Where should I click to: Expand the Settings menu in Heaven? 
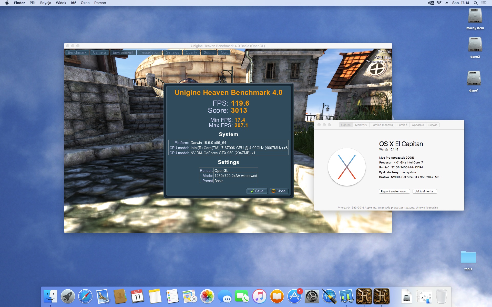[x=172, y=52]
